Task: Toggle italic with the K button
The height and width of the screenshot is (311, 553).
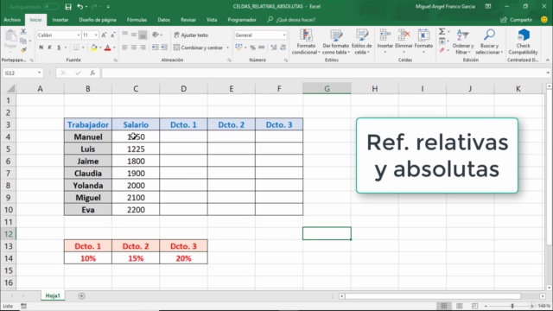Action: (x=50, y=48)
